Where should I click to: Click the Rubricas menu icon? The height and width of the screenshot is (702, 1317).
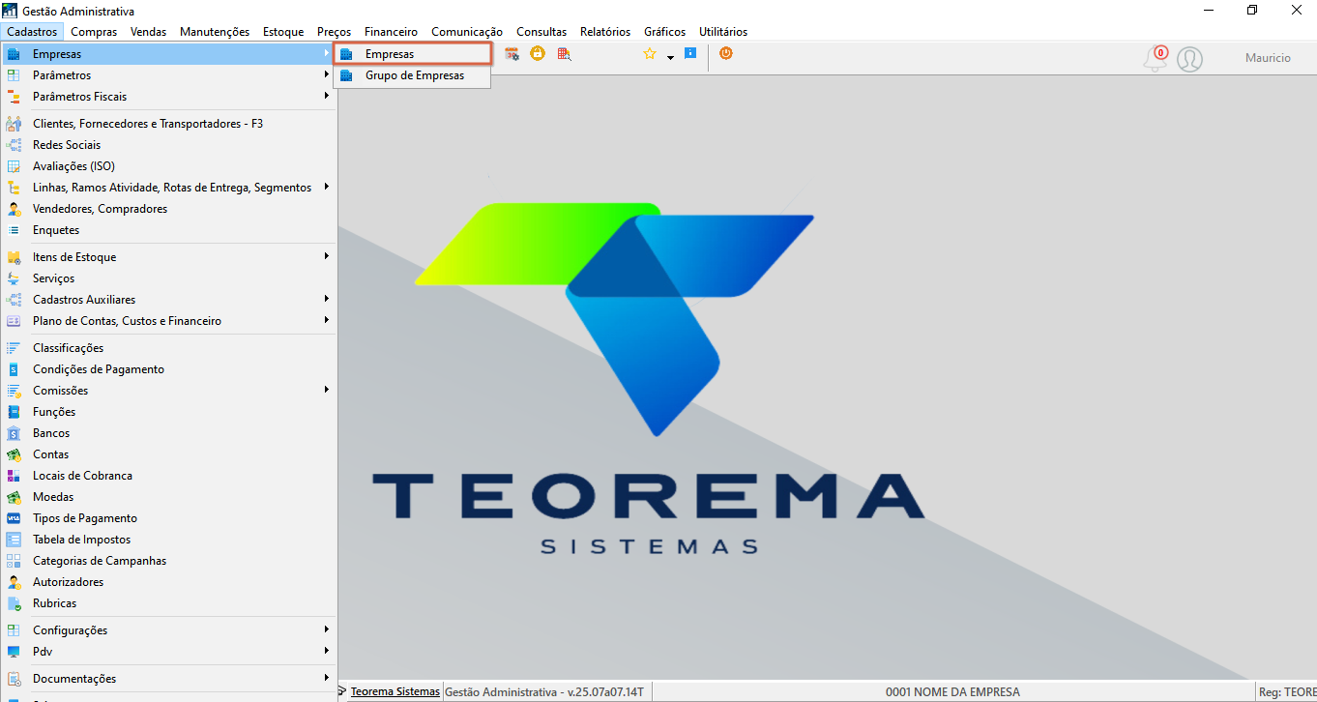14,603
